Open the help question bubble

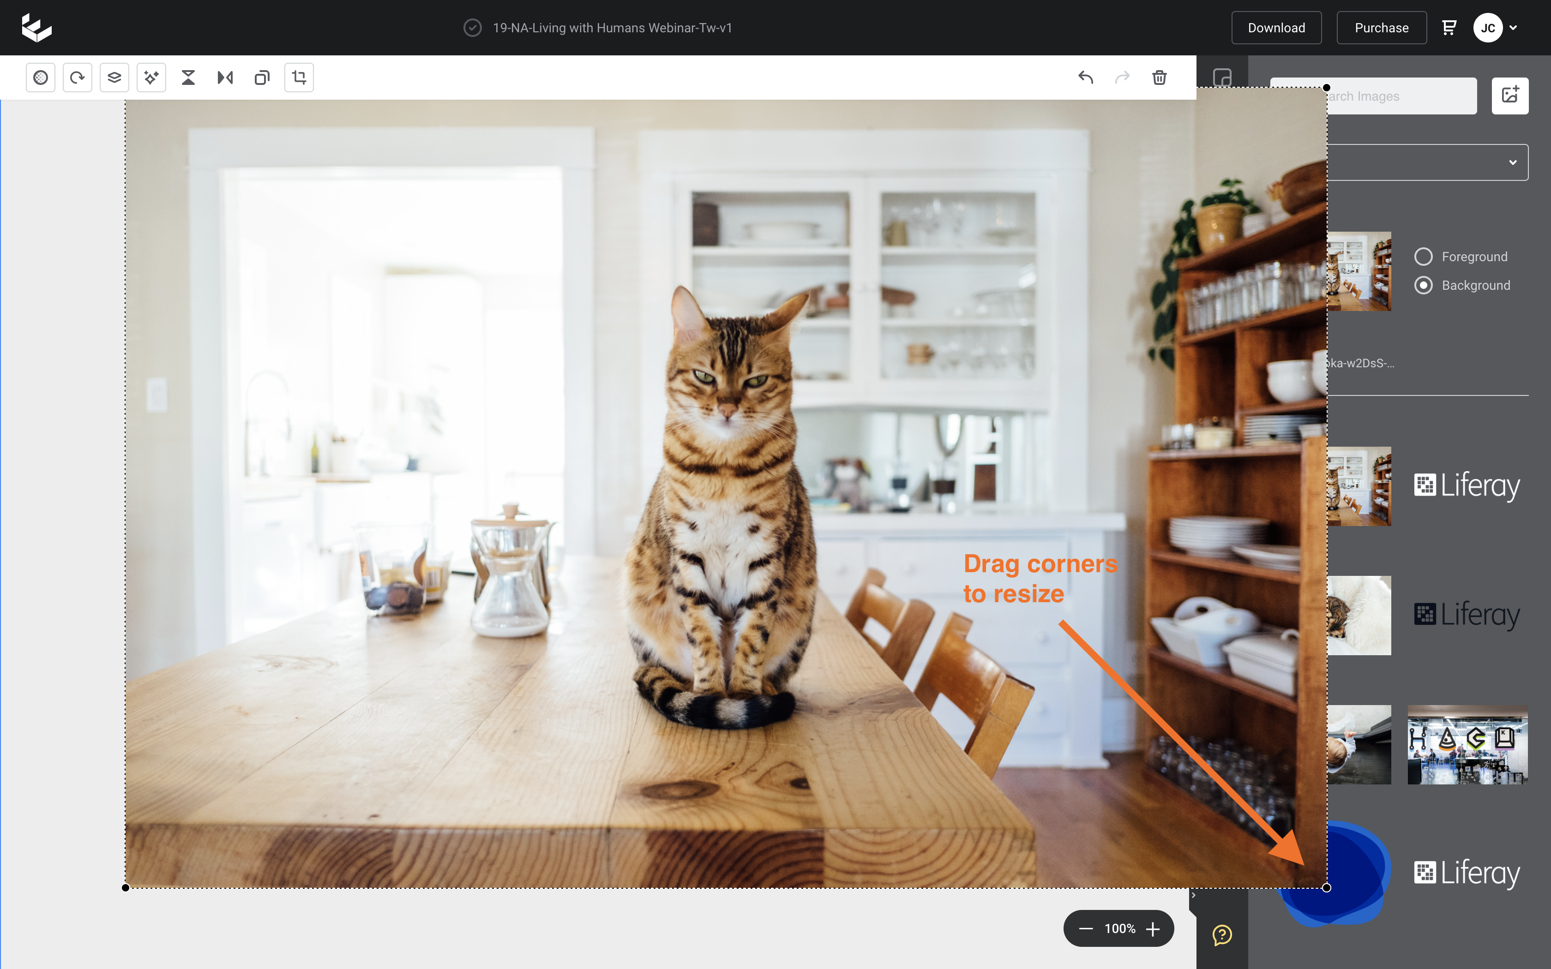pos(1222,934)
